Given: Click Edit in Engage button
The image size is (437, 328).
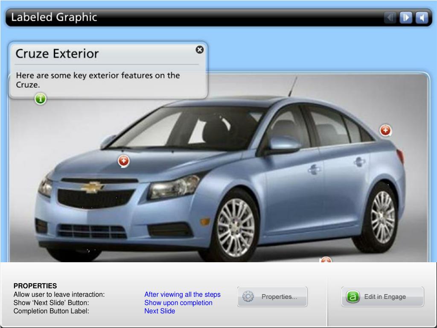Looking at the screenshot, I should point(383,297).
